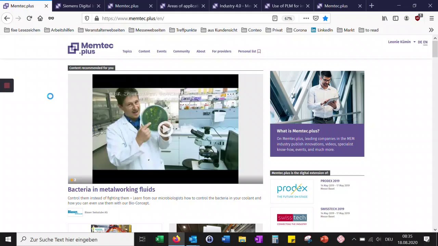Open the For providers page
The width and height of the screenshot is (438, 246).
tap(221, 51)
